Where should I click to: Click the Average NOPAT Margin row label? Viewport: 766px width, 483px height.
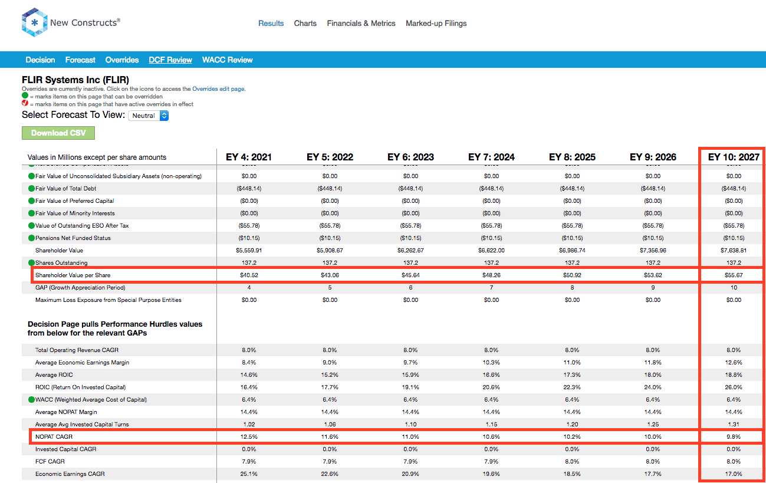click(x=66, y=412)
